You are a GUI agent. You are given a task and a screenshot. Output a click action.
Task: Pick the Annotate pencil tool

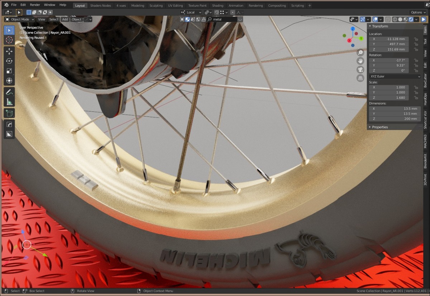coord(9,92)
